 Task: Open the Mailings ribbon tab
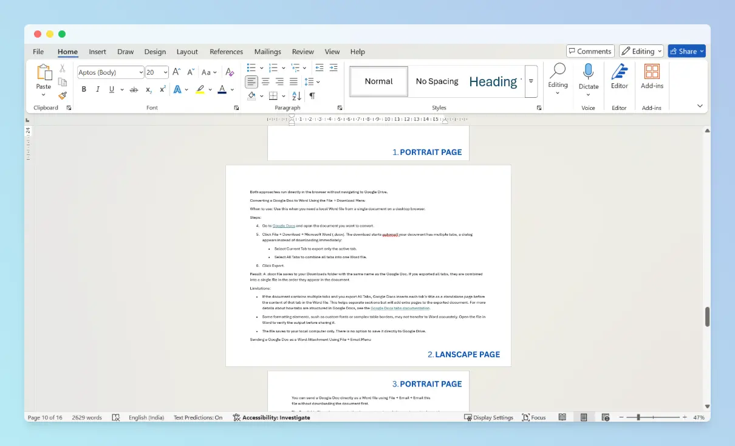267,52
